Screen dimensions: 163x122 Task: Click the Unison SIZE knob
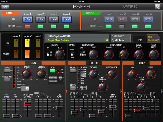pos(60,54)
